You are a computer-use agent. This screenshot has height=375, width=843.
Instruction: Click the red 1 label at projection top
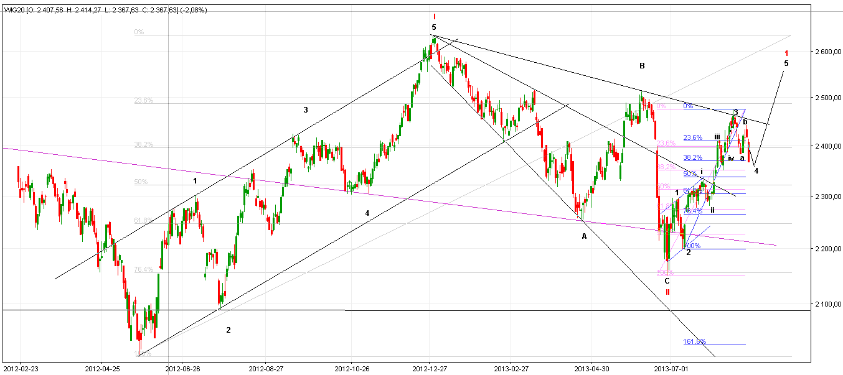pyautogui.click(x=786, y=53)
